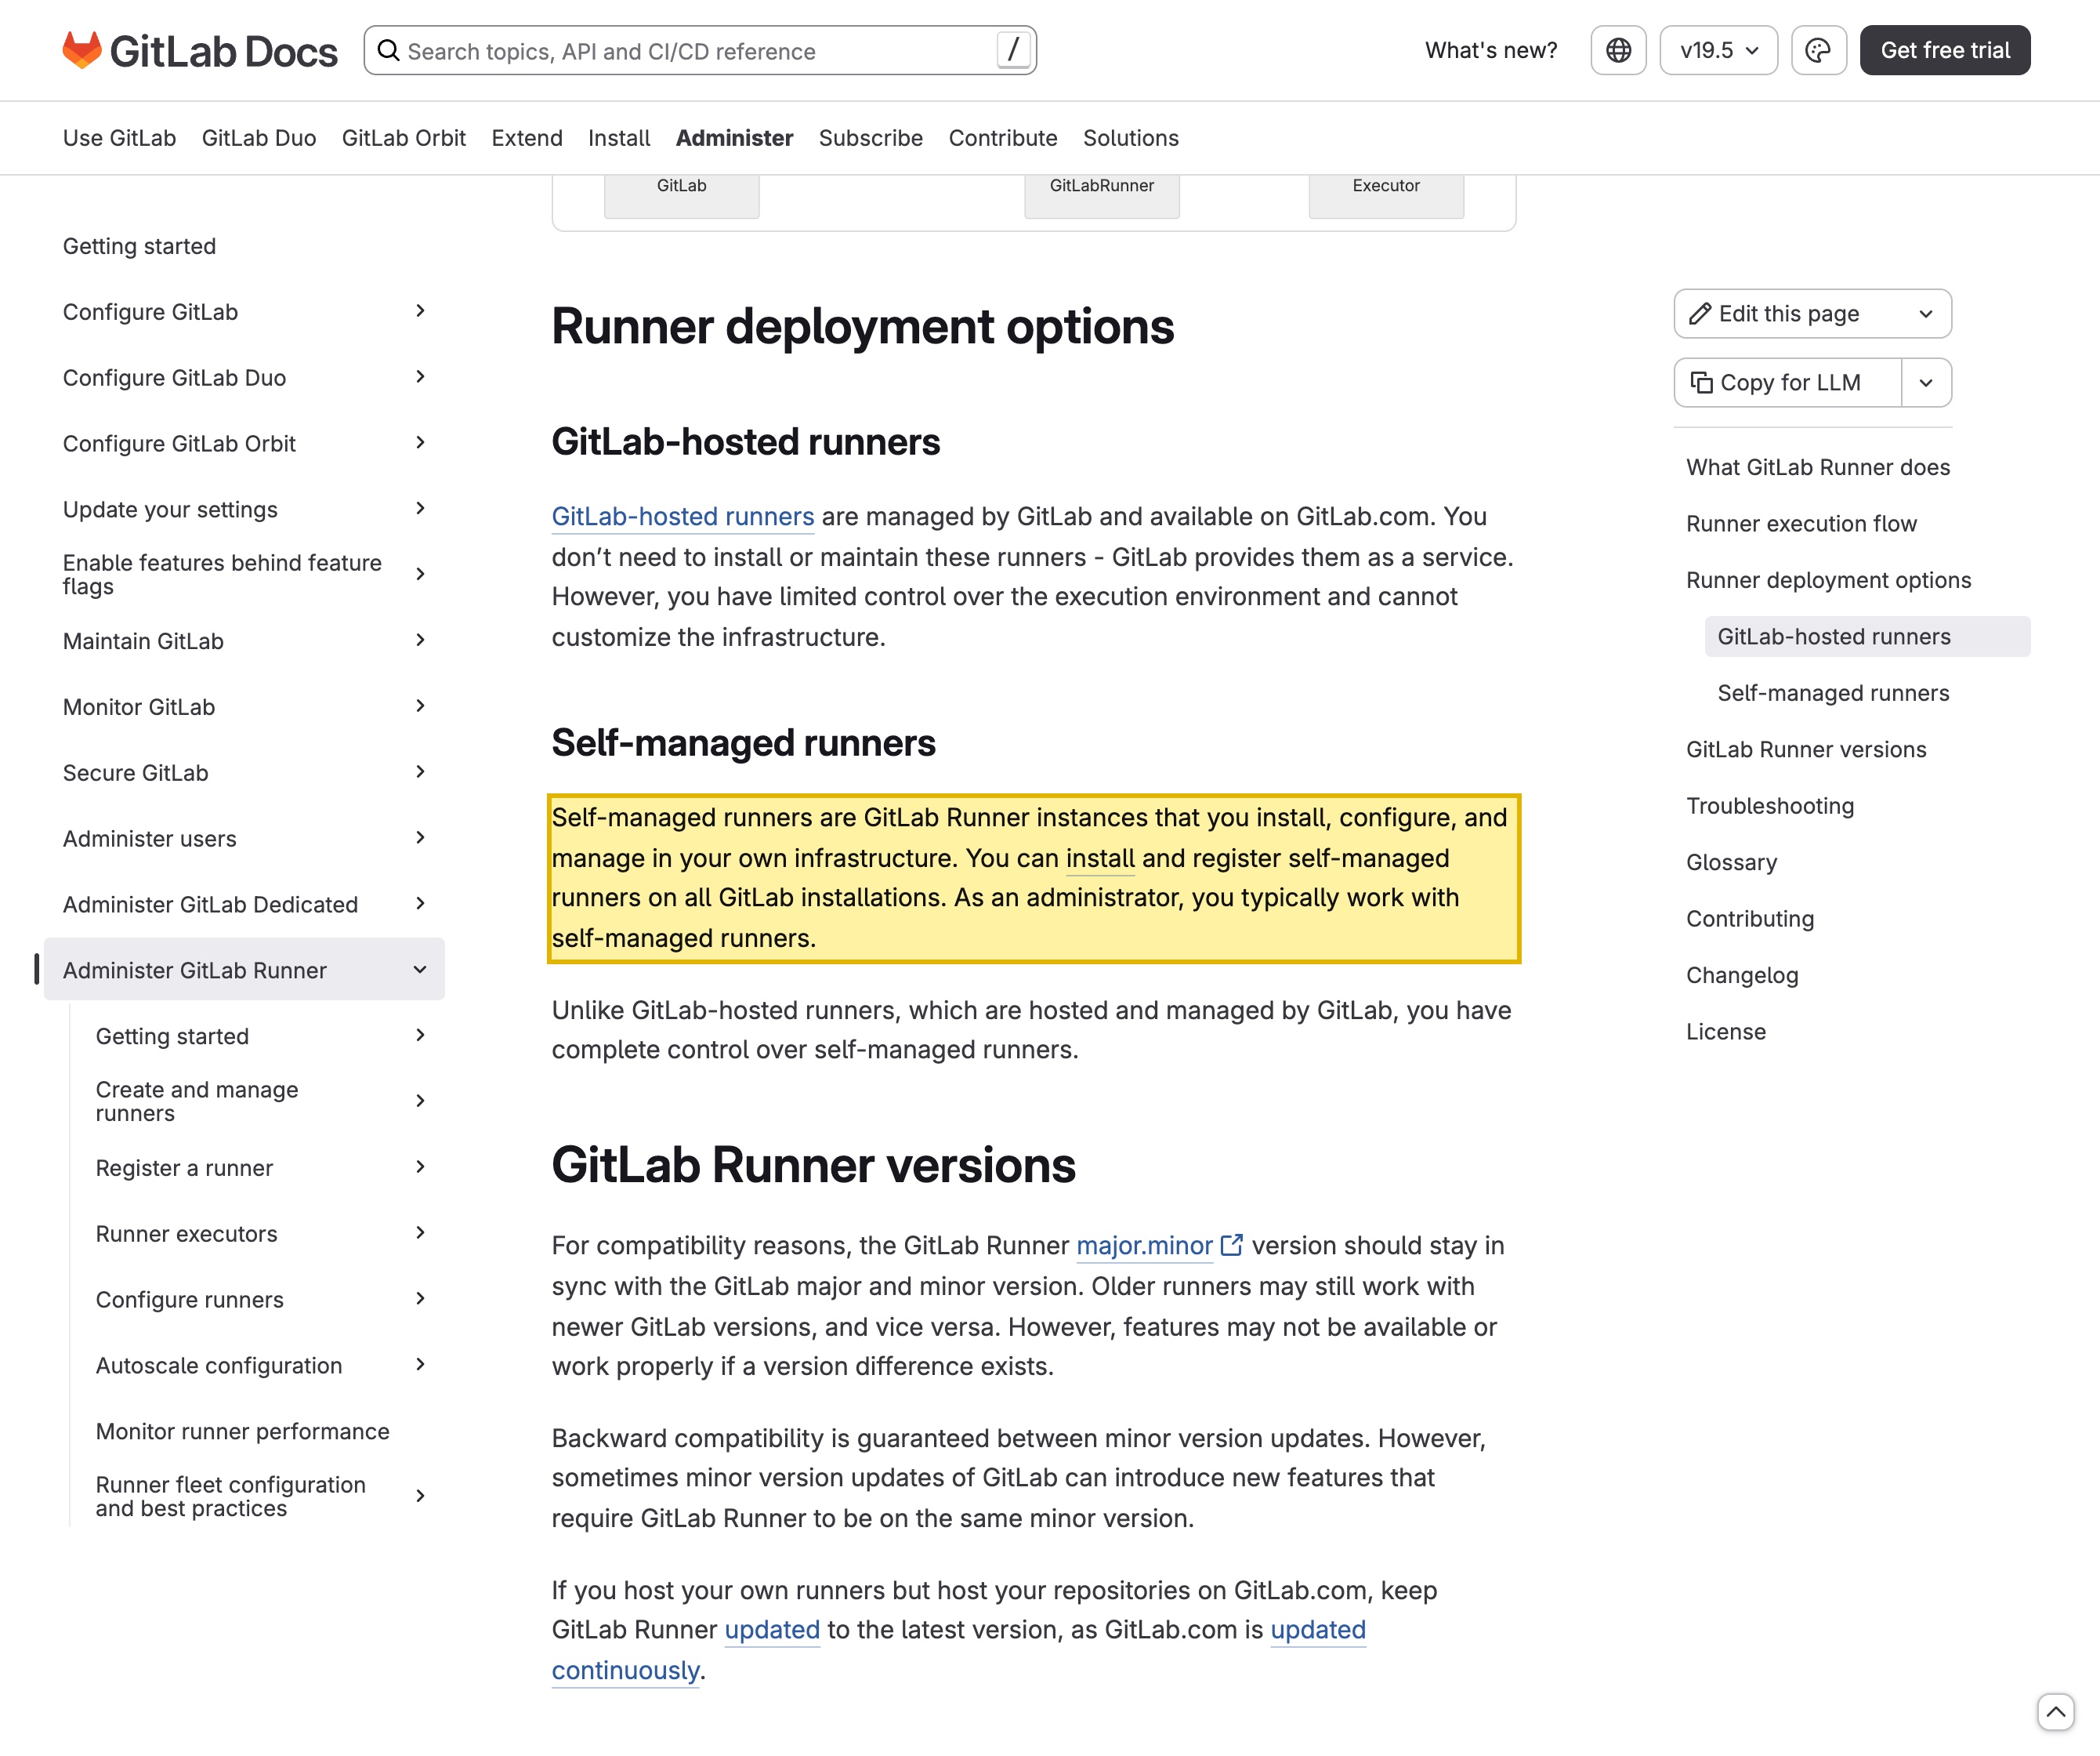The image size is (2100, 1756).
Task: Follow the major.minor link
Action: (x=1144, y=1246)
